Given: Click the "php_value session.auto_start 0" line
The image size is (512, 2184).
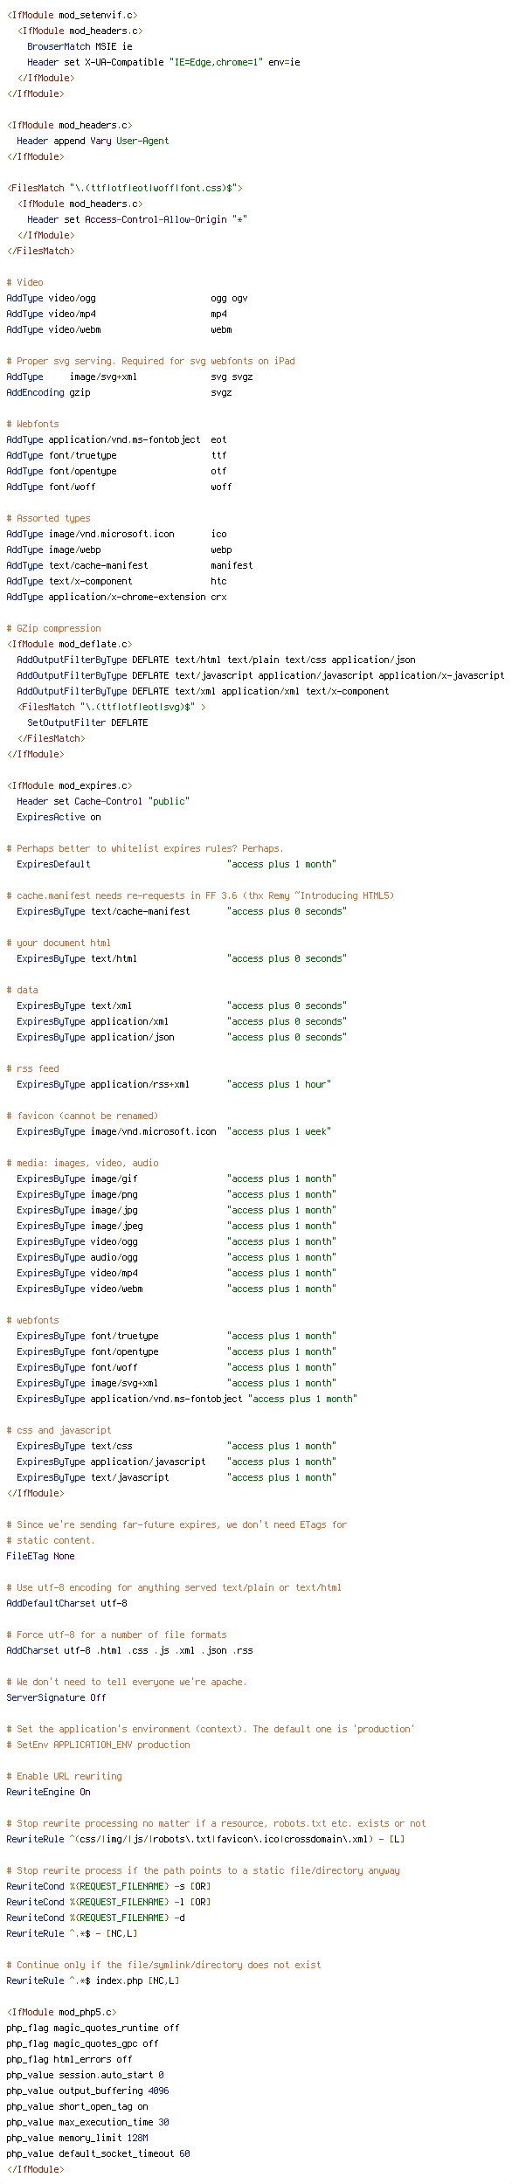Looking at the screenshot, I should pyautogui.click(x=85, y=2075).
